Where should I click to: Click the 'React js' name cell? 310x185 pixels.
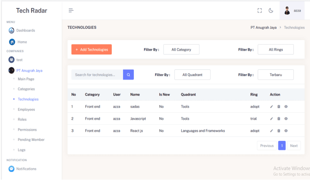[136, 131]
